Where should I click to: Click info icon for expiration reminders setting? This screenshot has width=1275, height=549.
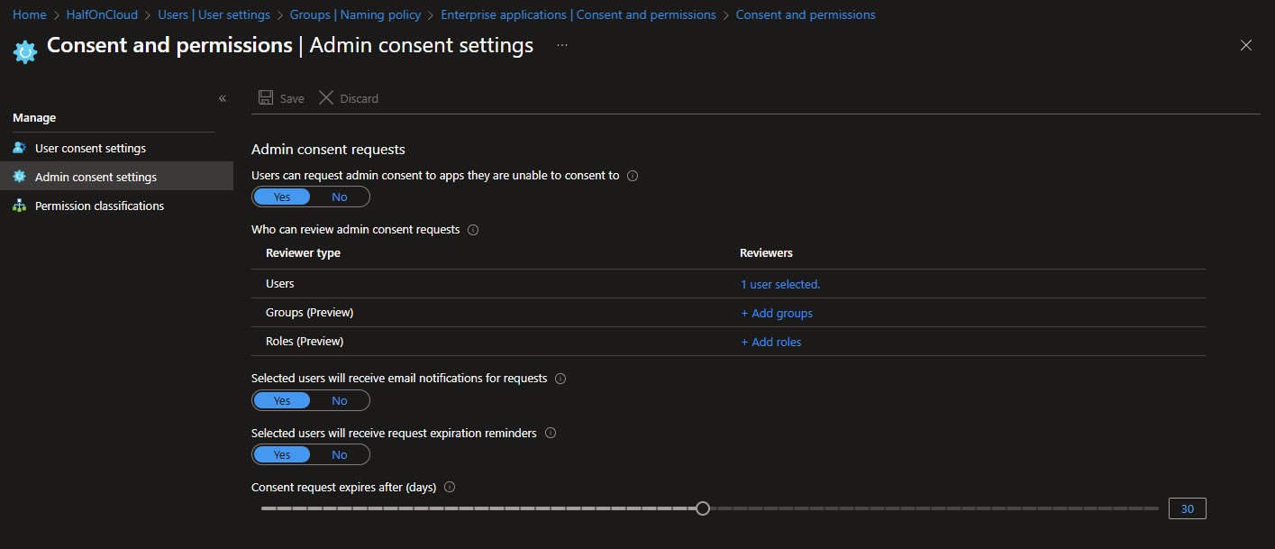coord(551,434)
